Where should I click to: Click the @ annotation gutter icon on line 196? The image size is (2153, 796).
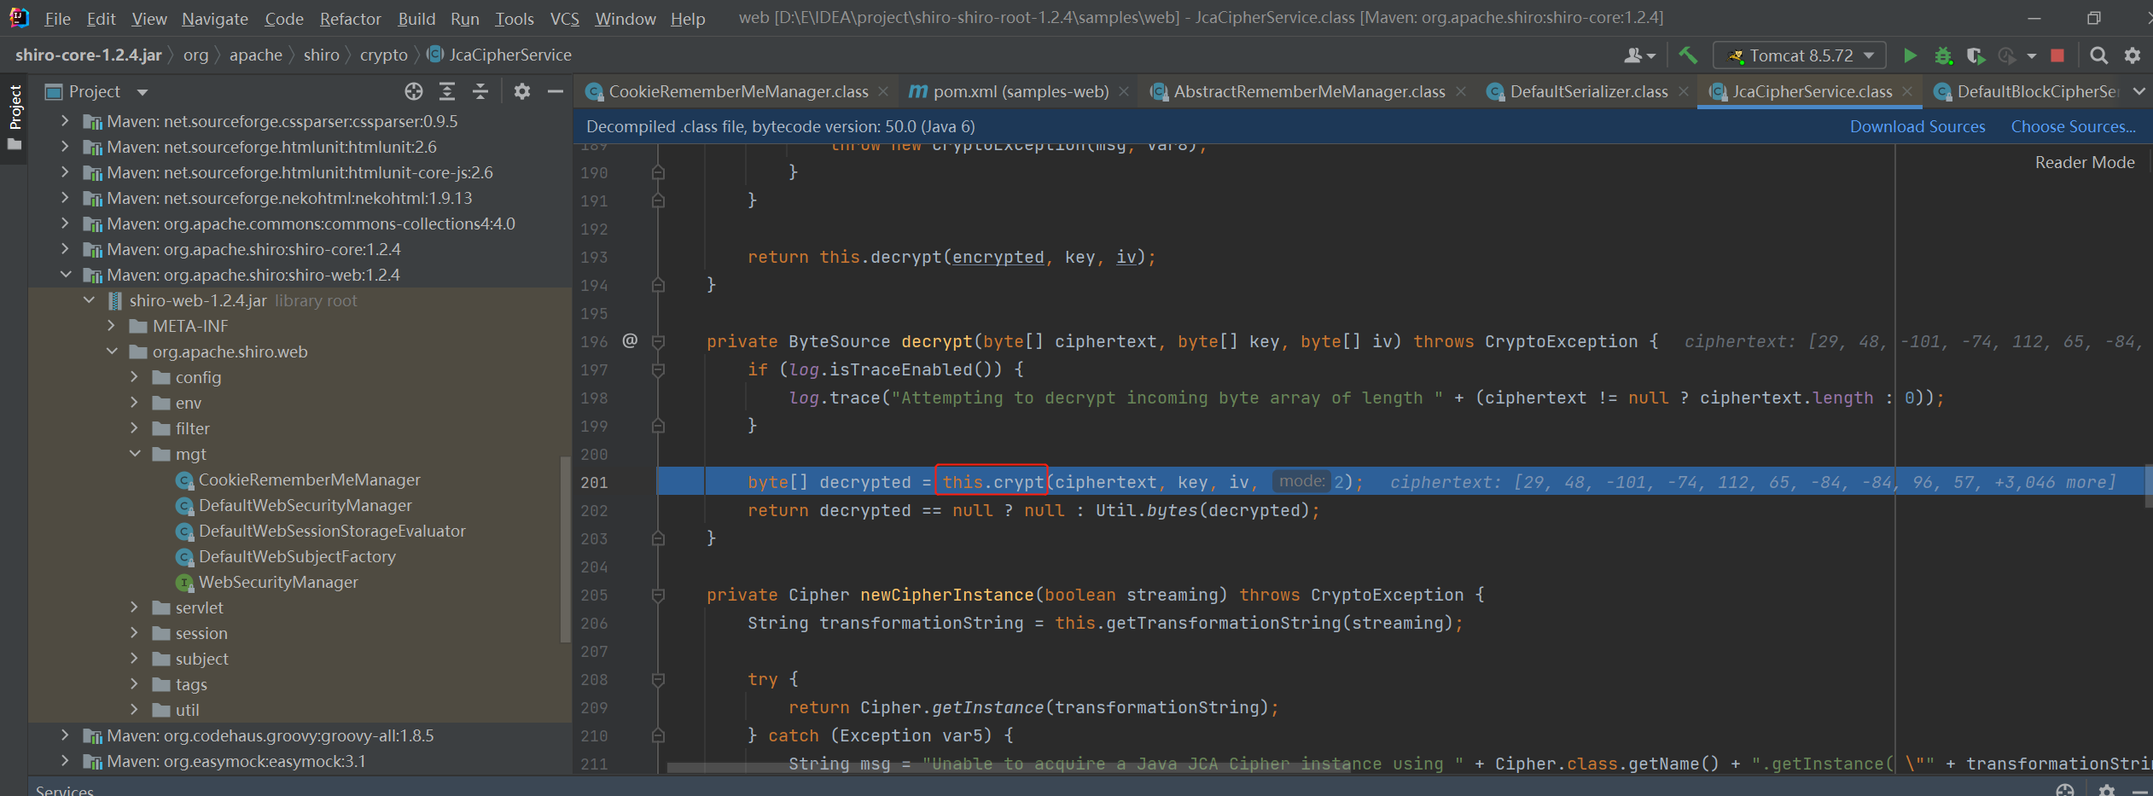630,340
